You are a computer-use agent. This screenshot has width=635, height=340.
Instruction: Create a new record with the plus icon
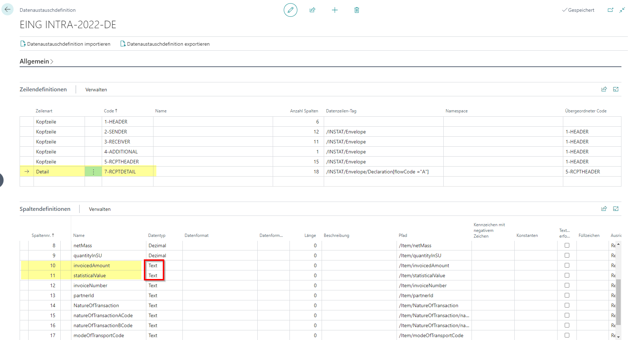click(x=335, y=10)
